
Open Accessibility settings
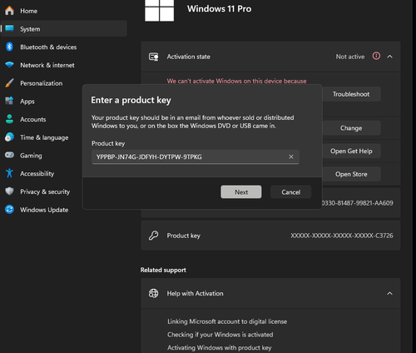42,173
